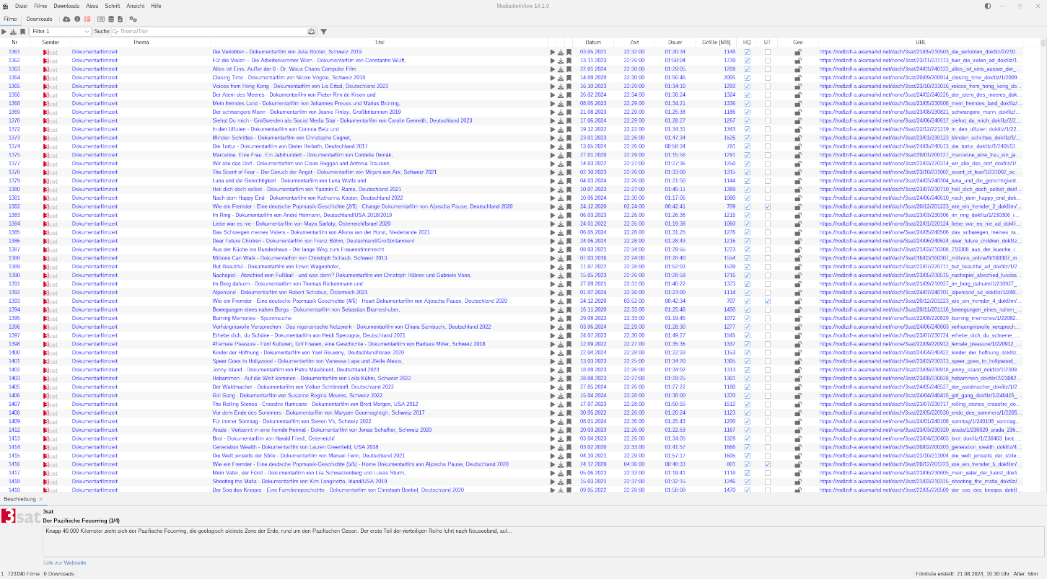Download 'Brot' row 1413
Viewport: 1047px width, 579px height.
[x=561, y=438]
